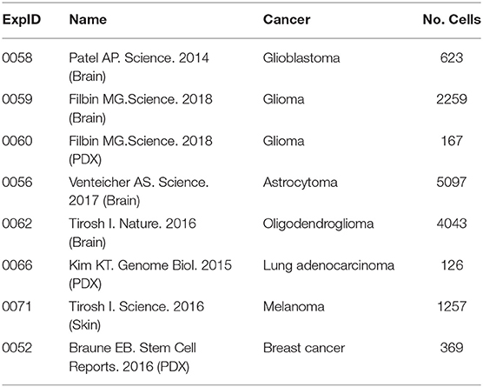The height and width of the screenshot is (387, 483).
Task: Select the Patel AP. Science. 2014 entry
Action: [x=139, y=67]
